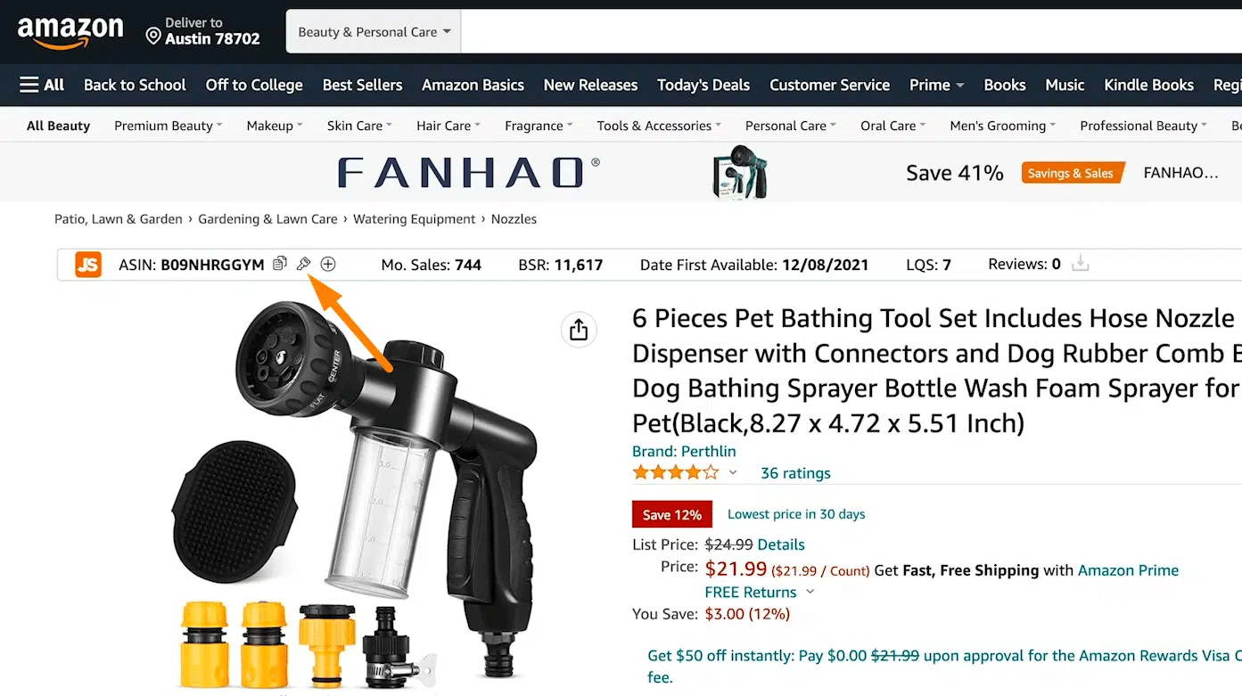Go to Today's Deals
The height and width of the screenshot is (696, 1242).
(x=703, y=85)
